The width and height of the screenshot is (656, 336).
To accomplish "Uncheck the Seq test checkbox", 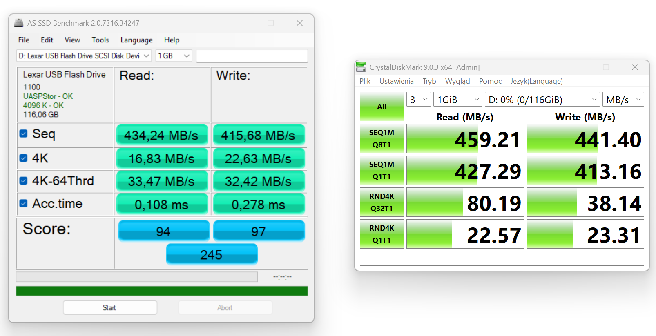I will 24,134.
